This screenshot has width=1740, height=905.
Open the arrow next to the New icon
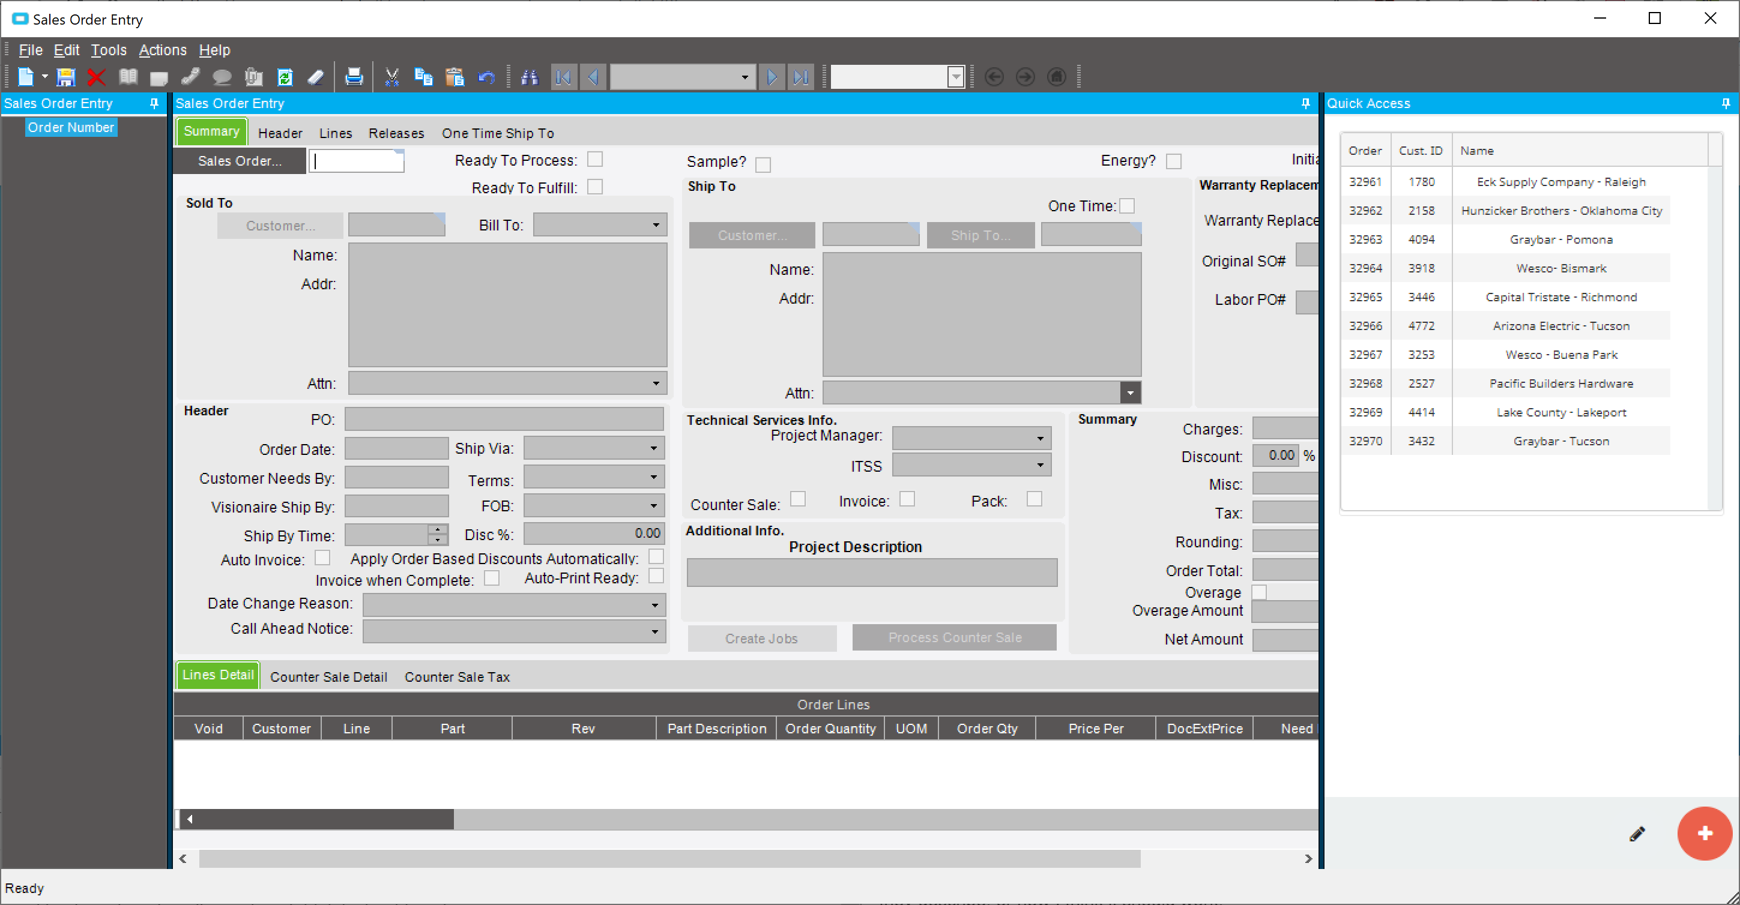[44, 77]
